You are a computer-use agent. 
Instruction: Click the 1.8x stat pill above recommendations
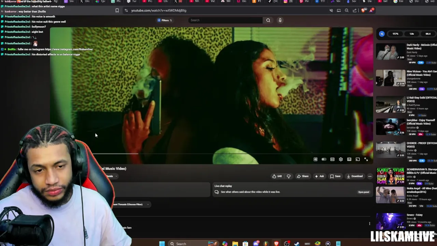(x=412, y=34)
